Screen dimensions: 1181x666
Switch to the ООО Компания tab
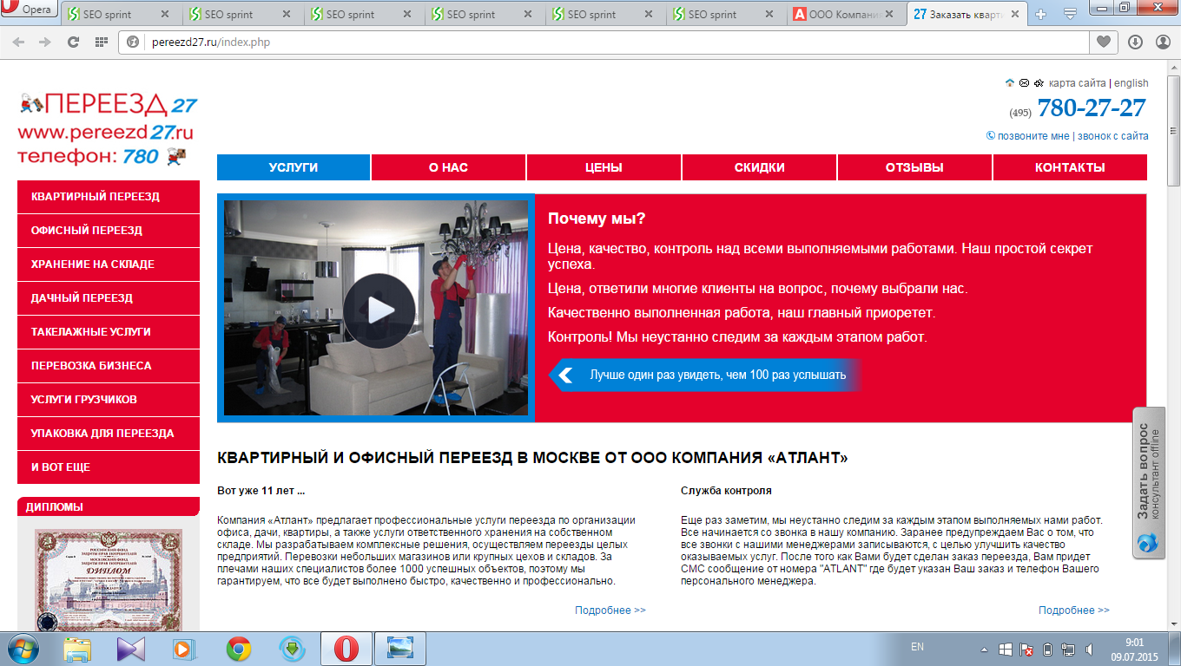point(848,14)
